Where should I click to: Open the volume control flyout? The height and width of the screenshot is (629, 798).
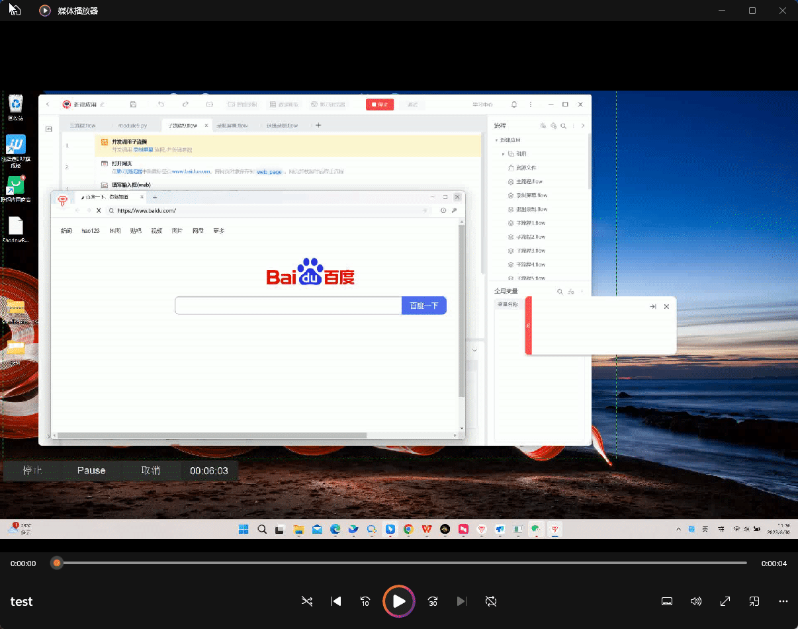pyautogui.click(x=696, y=601)
